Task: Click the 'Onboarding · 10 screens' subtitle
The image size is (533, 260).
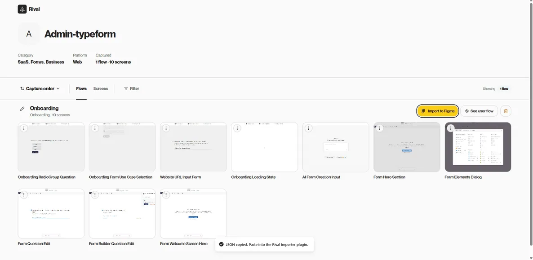Action: point(50,115)
